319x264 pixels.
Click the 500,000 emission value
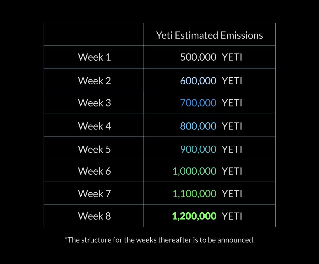pos(198,57)
